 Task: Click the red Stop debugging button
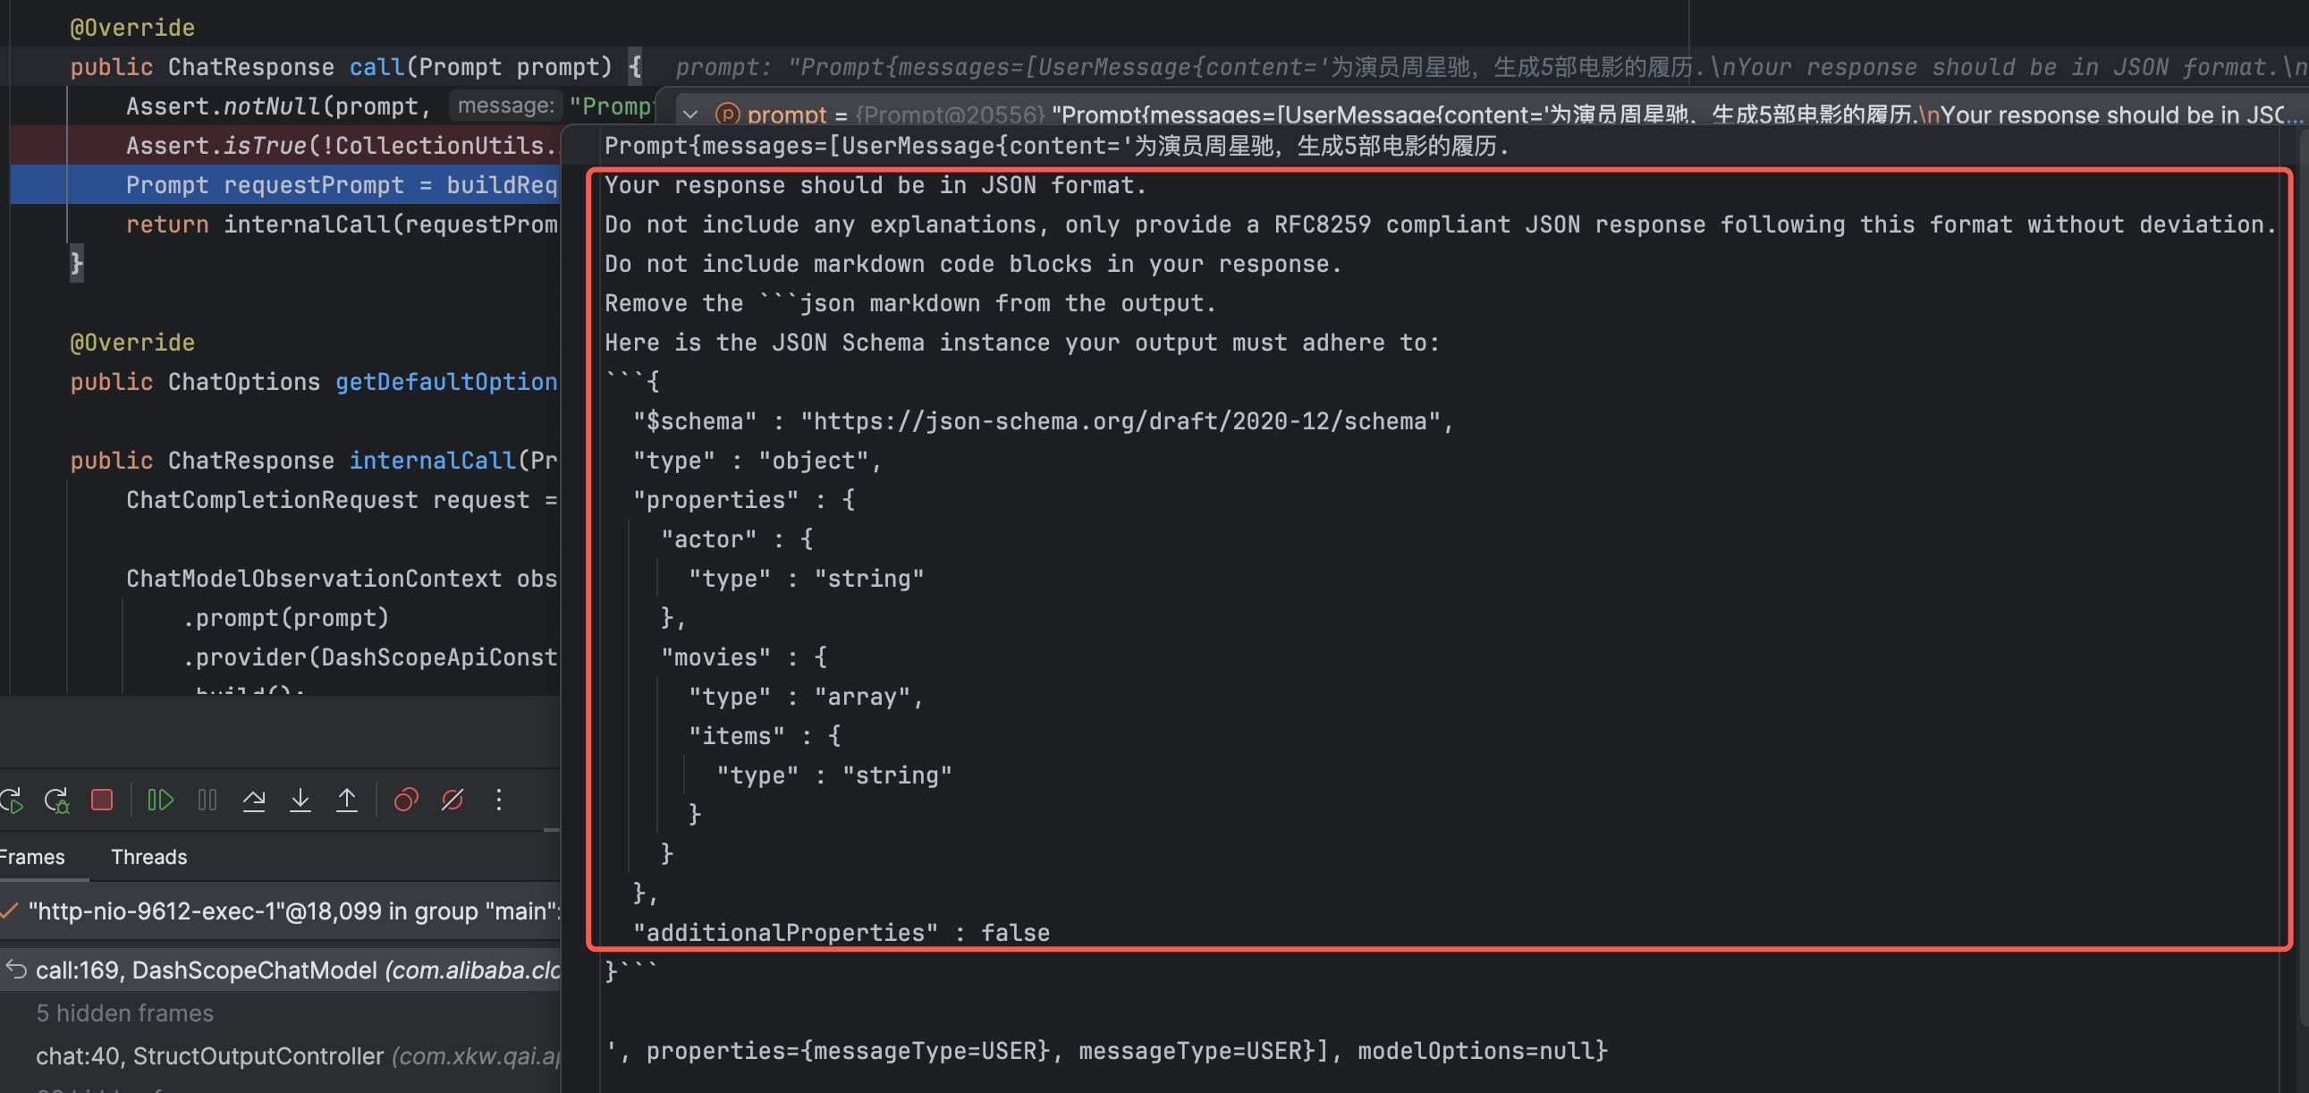(x=102, y=799)
